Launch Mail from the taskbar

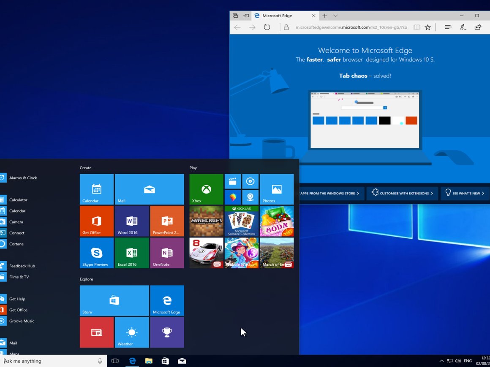point(182,361)
